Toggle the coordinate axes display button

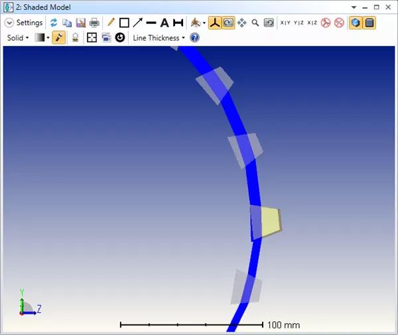pos(215,23)
